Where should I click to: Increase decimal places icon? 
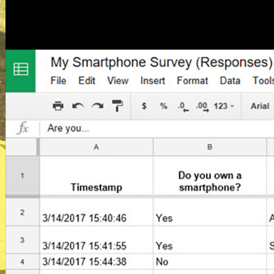coord(202,107)
